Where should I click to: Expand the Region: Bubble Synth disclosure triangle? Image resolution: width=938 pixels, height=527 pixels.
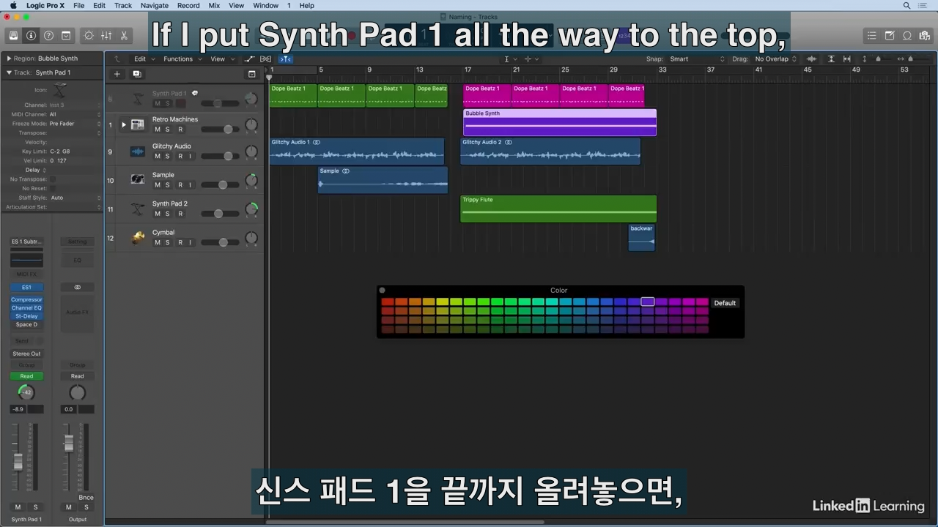click(x=9, y=59)
